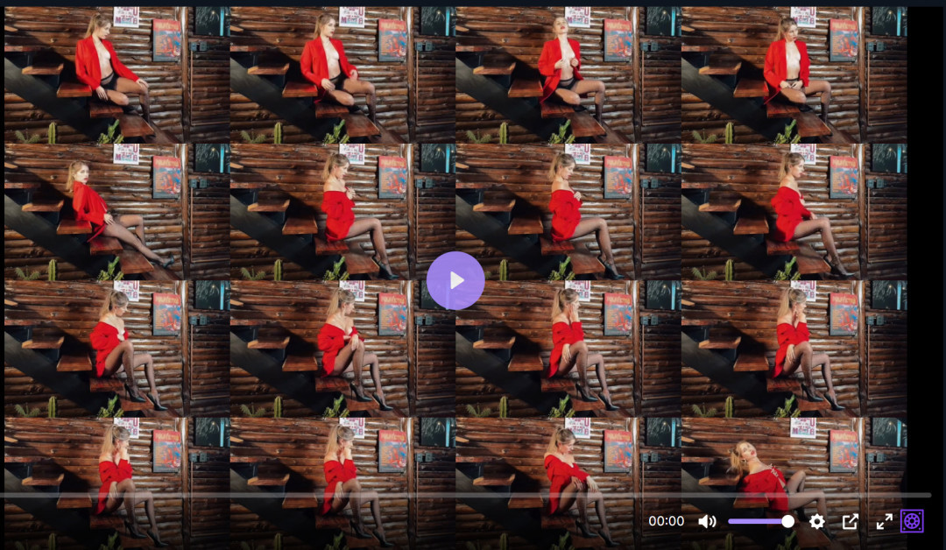Select the fourth thumbnail in third row
The height and width of the screenshot is (550, 946).
pos(794,348)
